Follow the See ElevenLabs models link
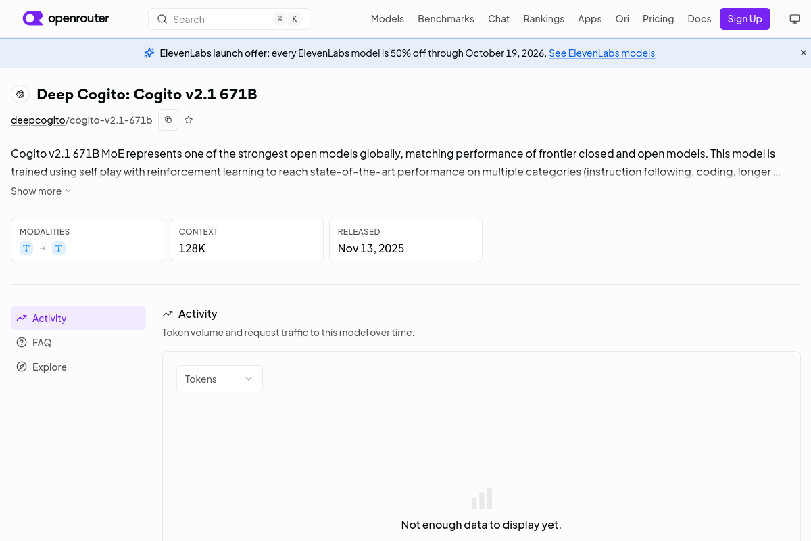811x541 pixels. (601, 53)
